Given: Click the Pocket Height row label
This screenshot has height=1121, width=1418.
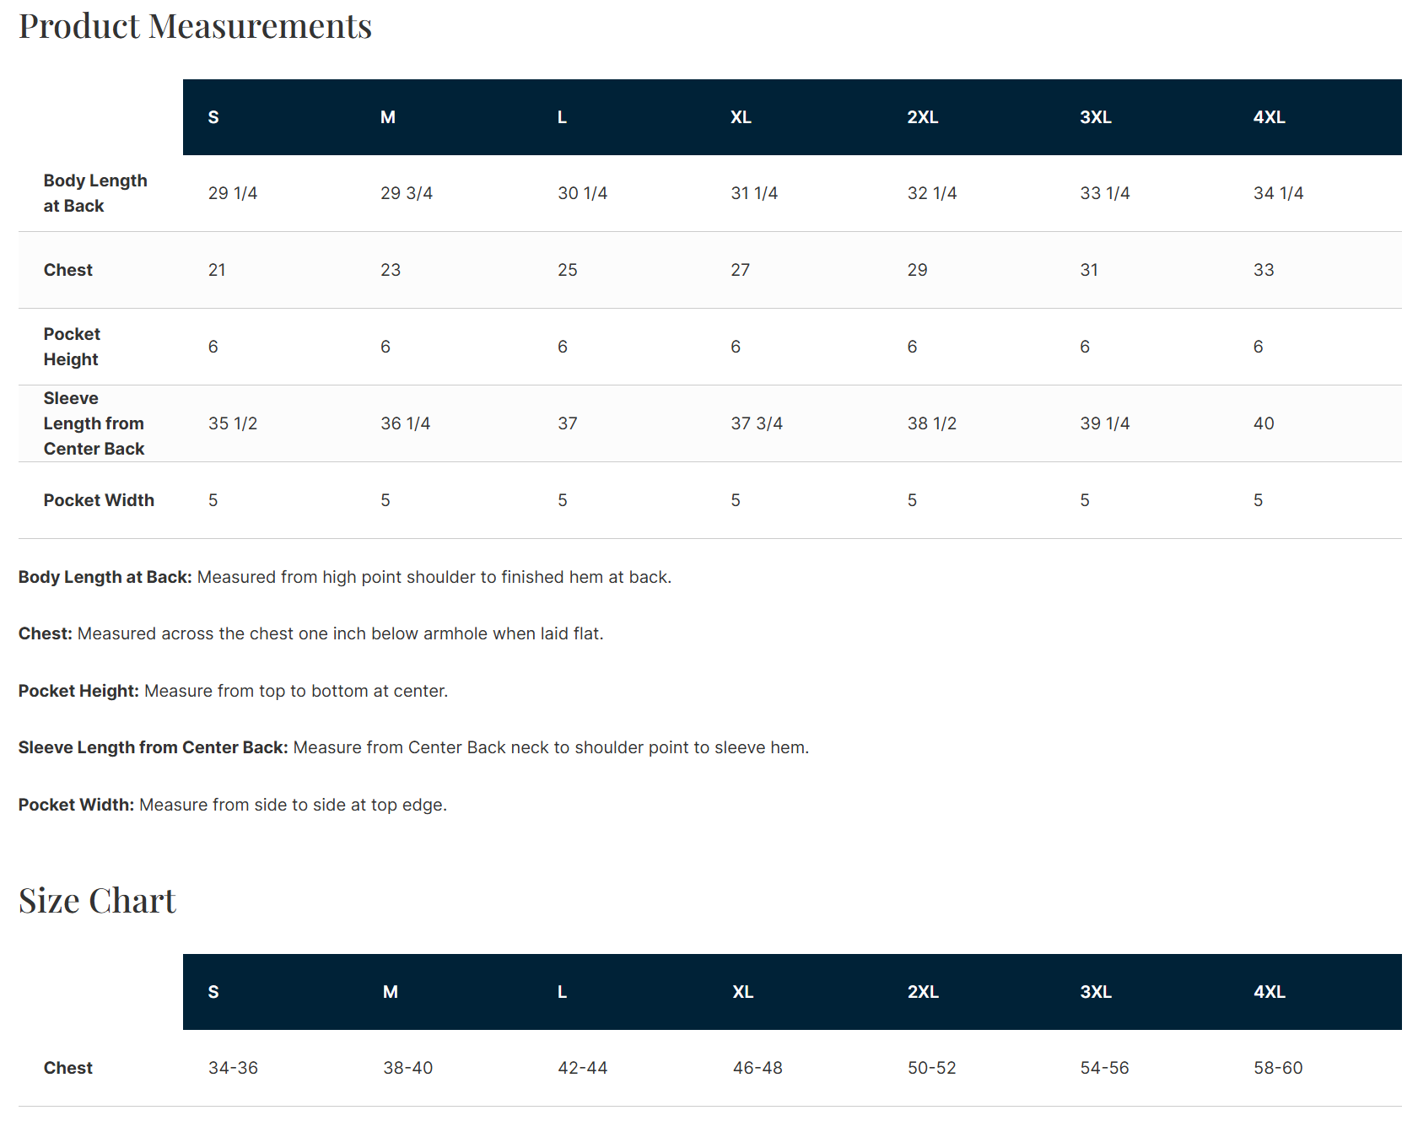Looking at the screenshot, I should click(72, 347).
